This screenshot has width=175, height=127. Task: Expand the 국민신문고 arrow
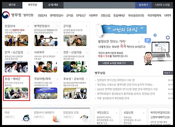117,113
